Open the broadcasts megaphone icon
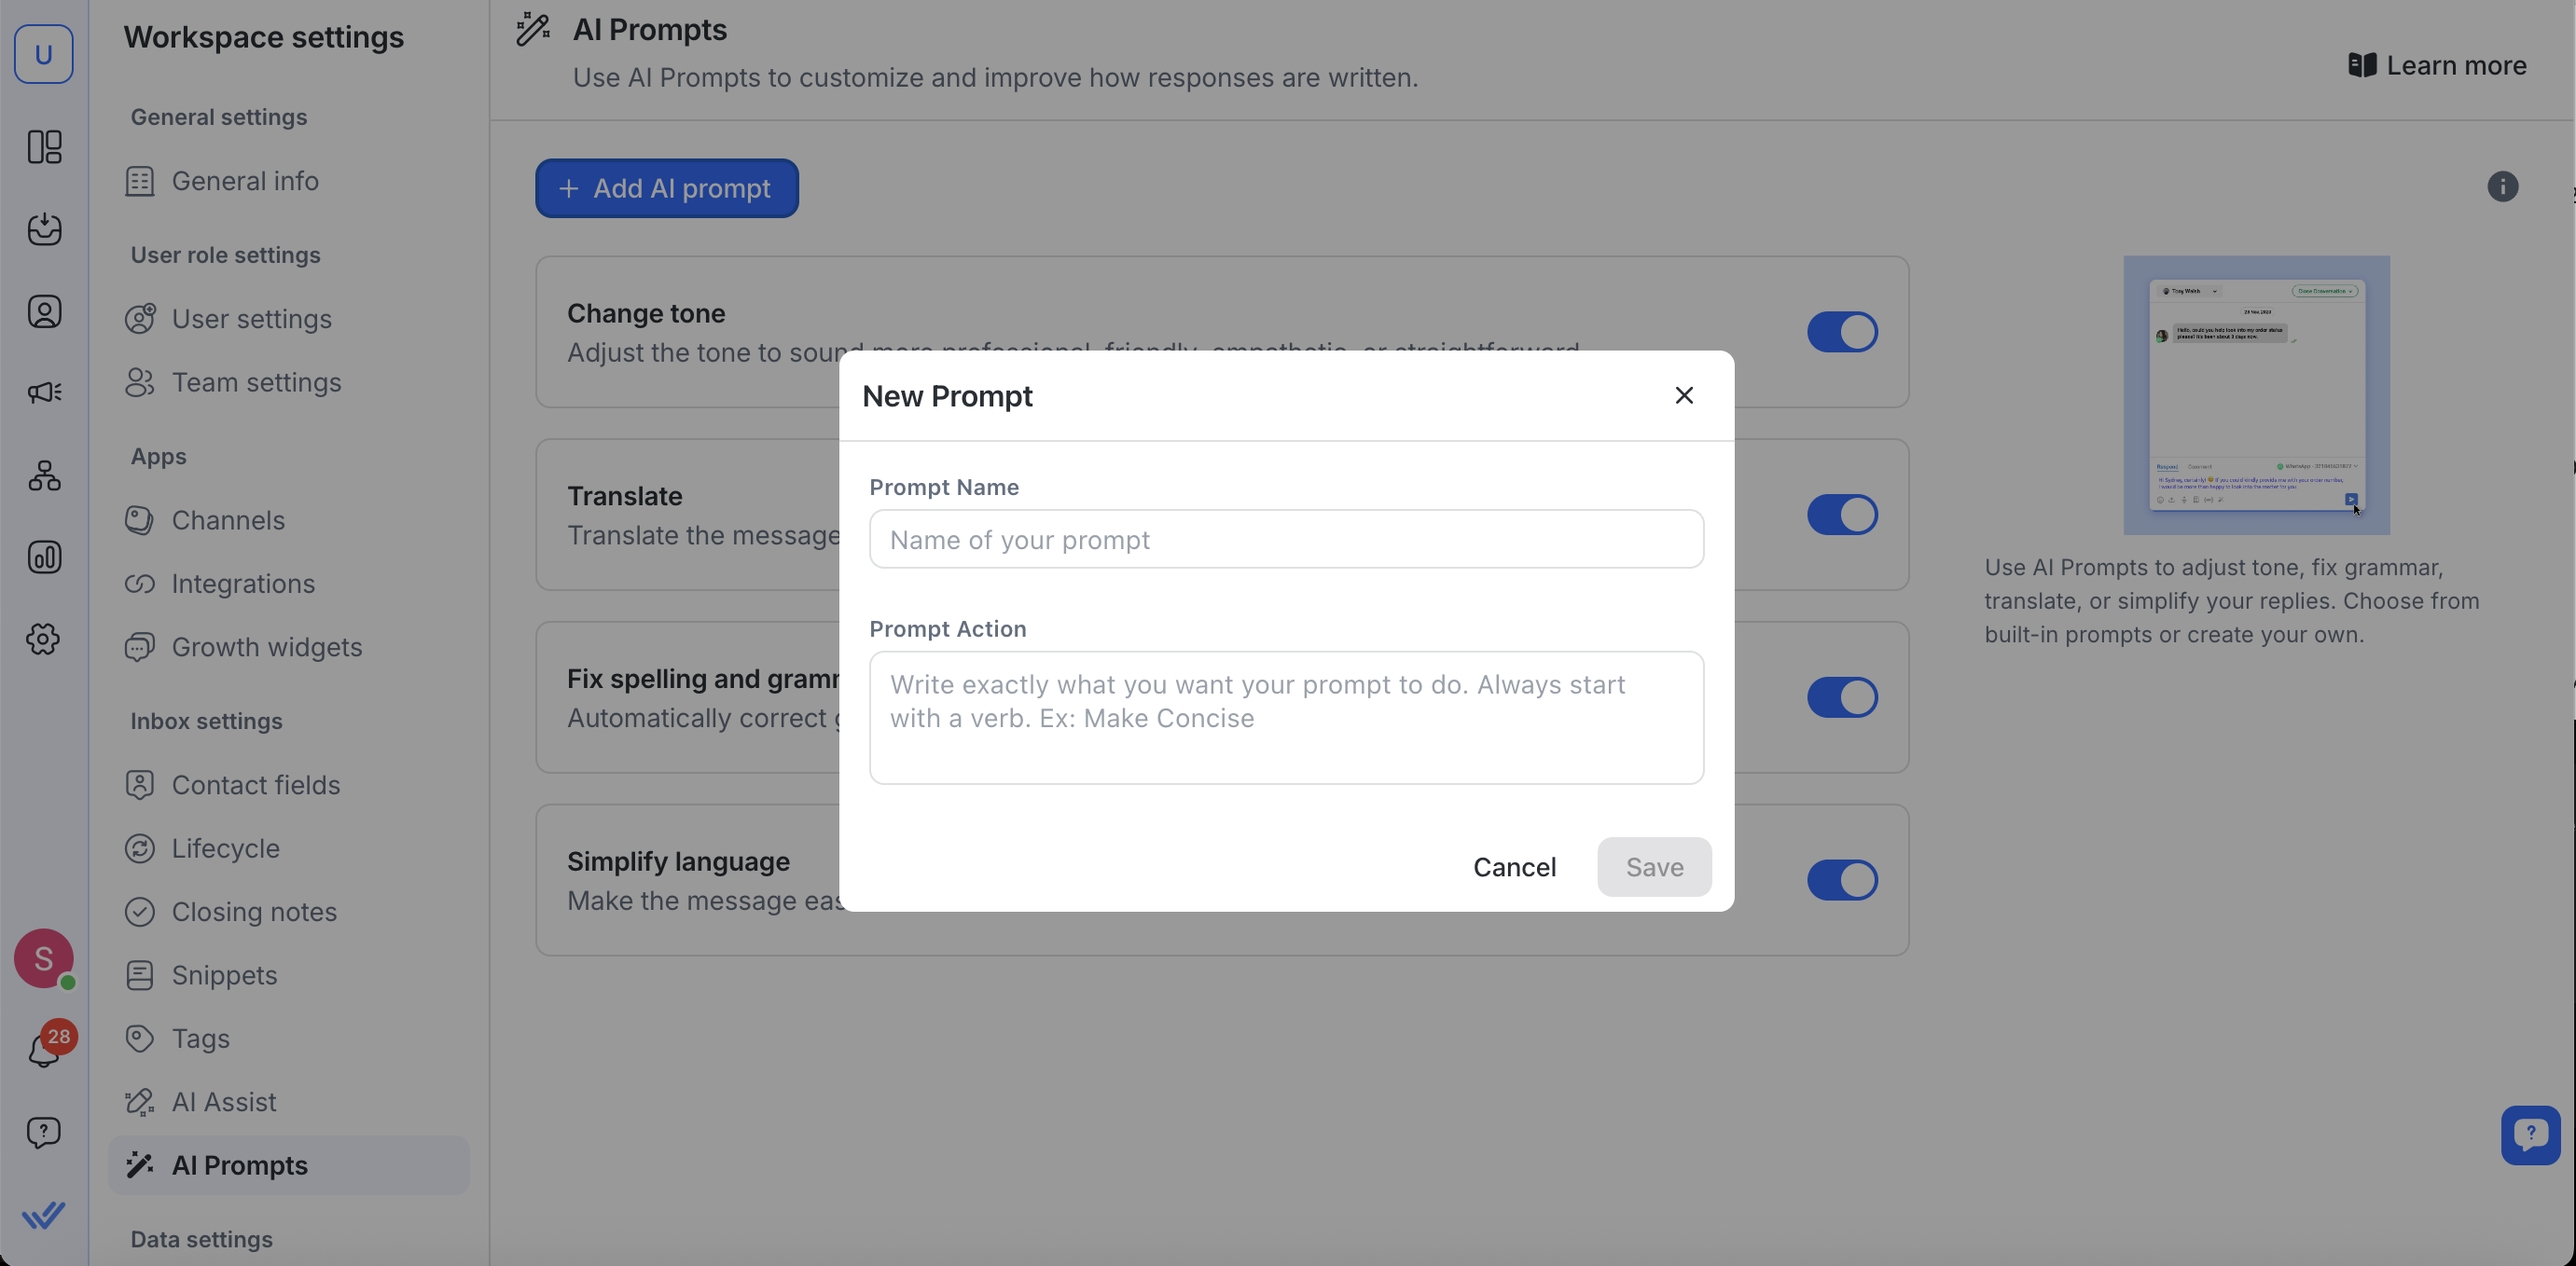This screenshot has width=2576, height=1266. (44, 392)
